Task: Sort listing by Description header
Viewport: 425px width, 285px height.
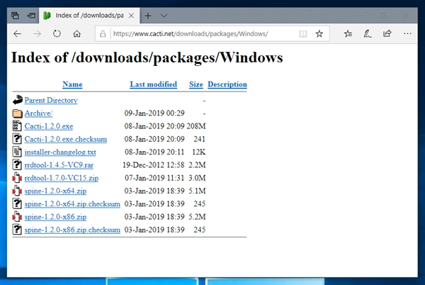Action: coord(227,84)
